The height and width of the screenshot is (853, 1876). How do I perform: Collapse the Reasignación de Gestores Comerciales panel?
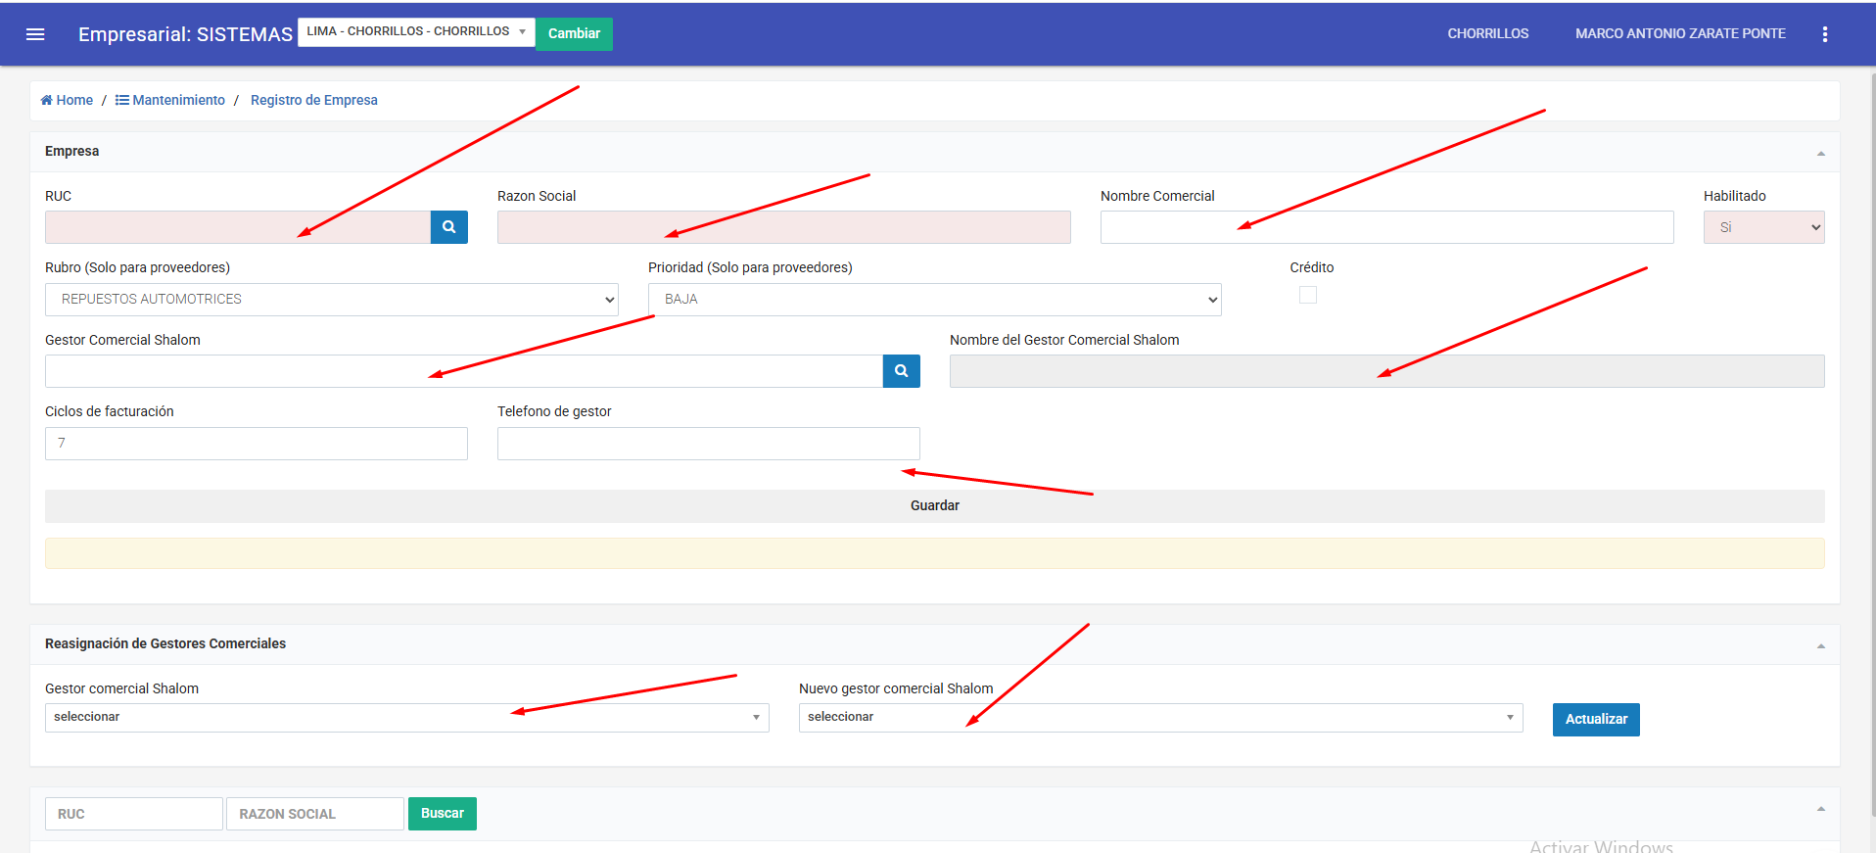coord(1820,645)
